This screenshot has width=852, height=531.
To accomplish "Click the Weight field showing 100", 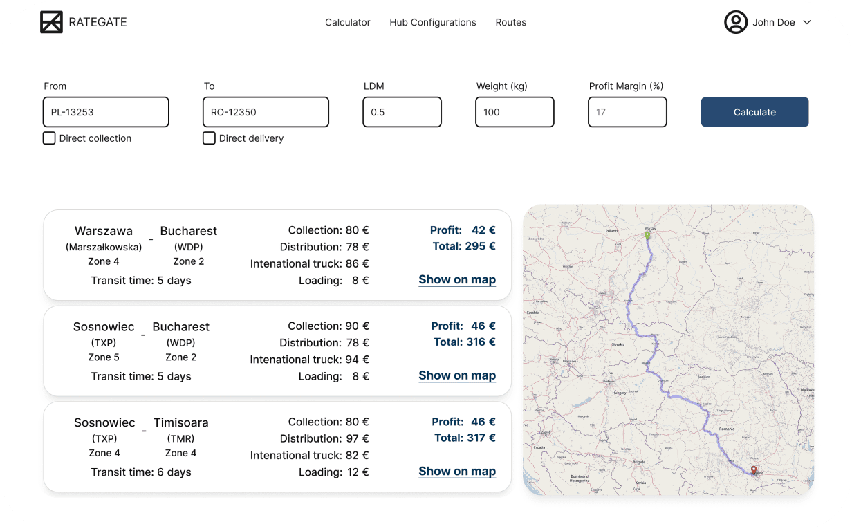I will pos(515,112).
